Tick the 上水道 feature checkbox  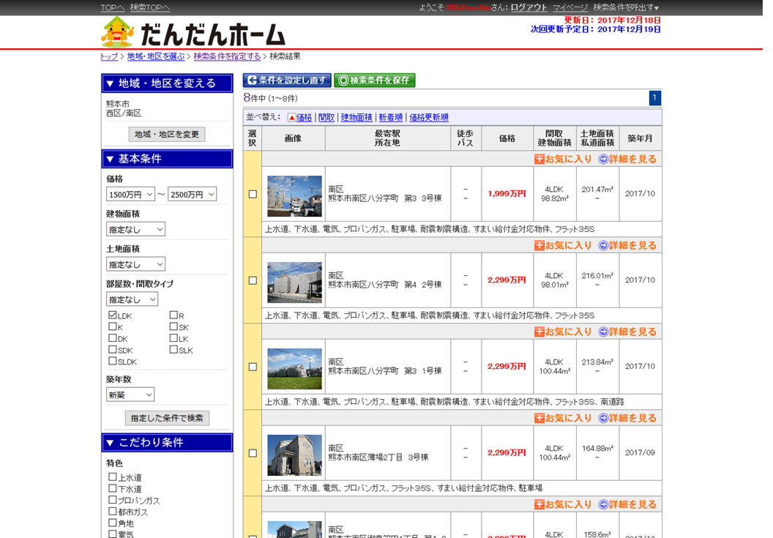click(113, 477)
